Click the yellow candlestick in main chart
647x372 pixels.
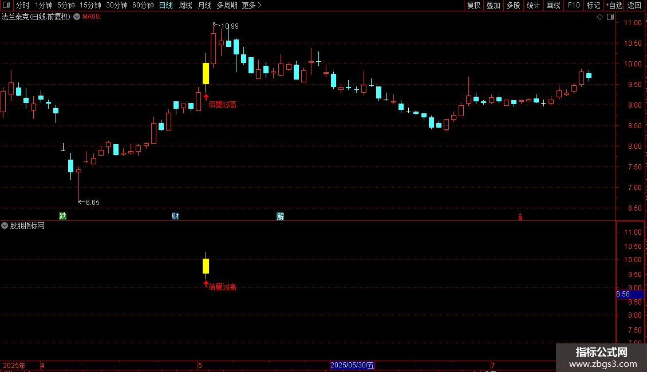pyautogui.click(x=206, y=73)
